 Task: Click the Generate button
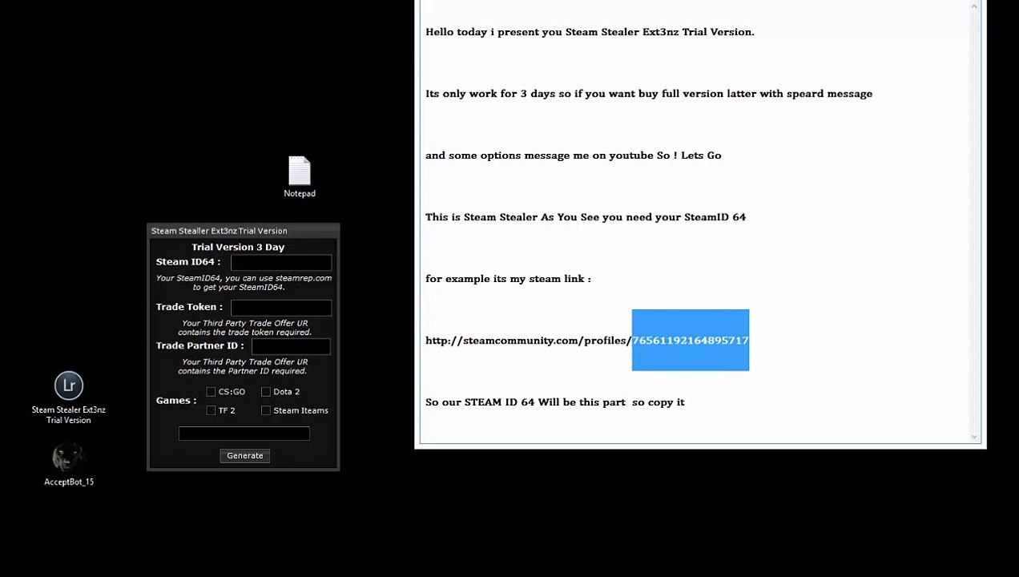pyautogui.click(x=244, y=456)
